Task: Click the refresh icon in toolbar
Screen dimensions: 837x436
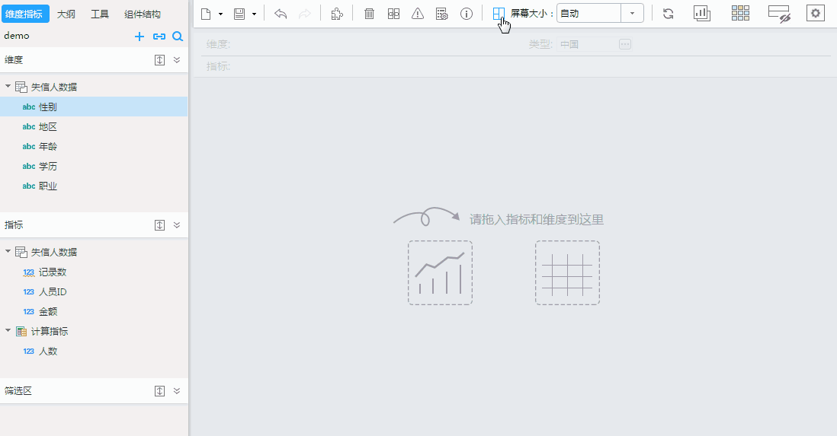Action: tap(668, 14)
